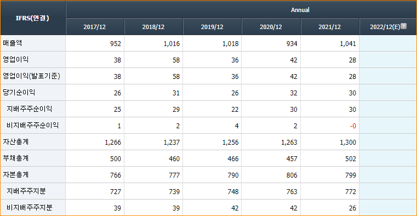Click the 466 total liabilities value
This screenshot has height=216, width=417.
(233, 159)
